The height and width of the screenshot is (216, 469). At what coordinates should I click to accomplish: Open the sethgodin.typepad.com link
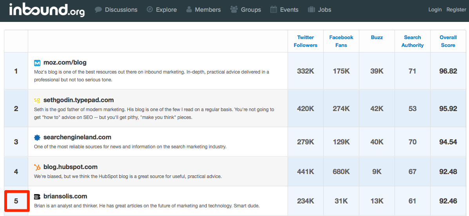[x=78, y=100]
